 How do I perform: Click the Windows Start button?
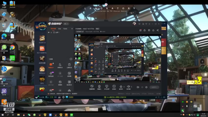click(2, 115)
